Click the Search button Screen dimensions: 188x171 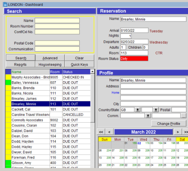point(21,58)
